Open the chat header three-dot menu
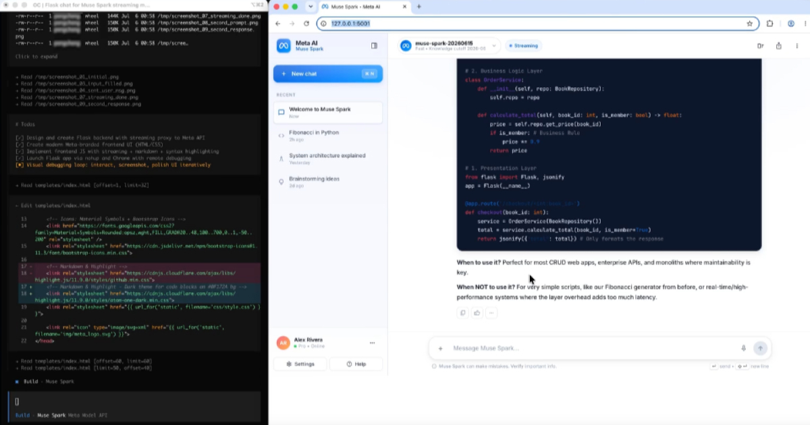 click(x=797, y=46)
